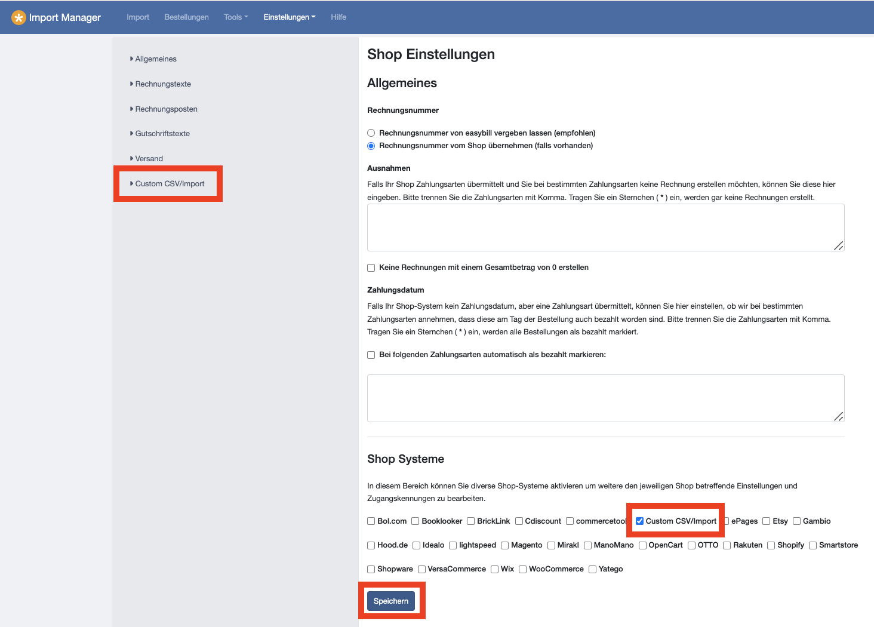Click the Ausnahmen textarea resize handle
This screenshot has width=874, height=627.
(839, 245)
